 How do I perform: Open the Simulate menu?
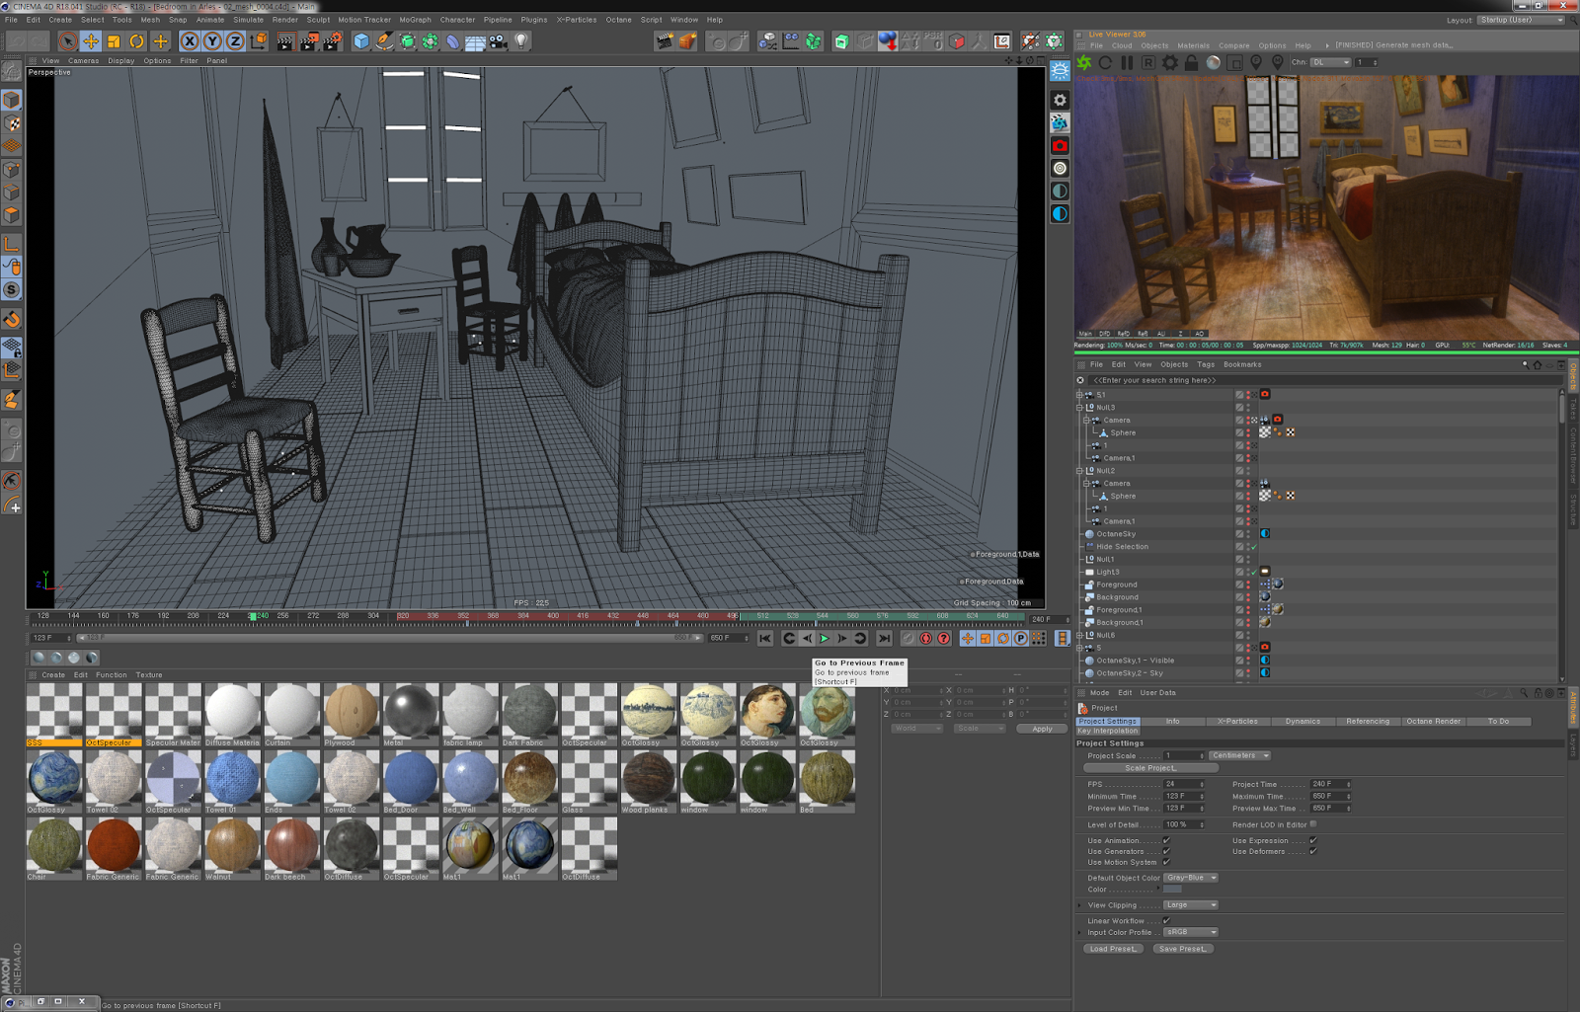(x=248, y=20)
